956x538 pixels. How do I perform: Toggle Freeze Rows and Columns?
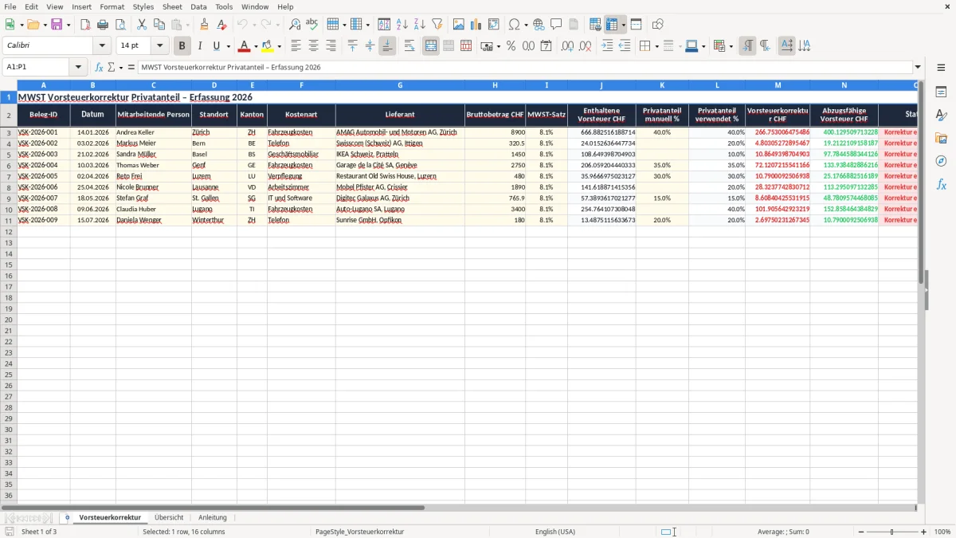(x=613, y=25)
